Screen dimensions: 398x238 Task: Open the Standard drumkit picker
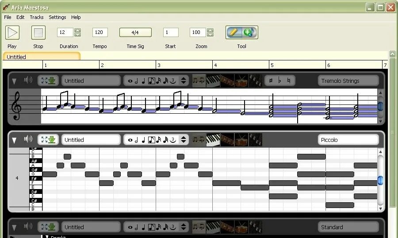(x=348, y=227)
